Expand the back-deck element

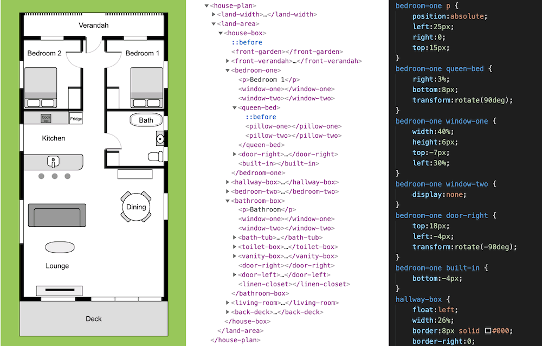(x=227, y=312)
